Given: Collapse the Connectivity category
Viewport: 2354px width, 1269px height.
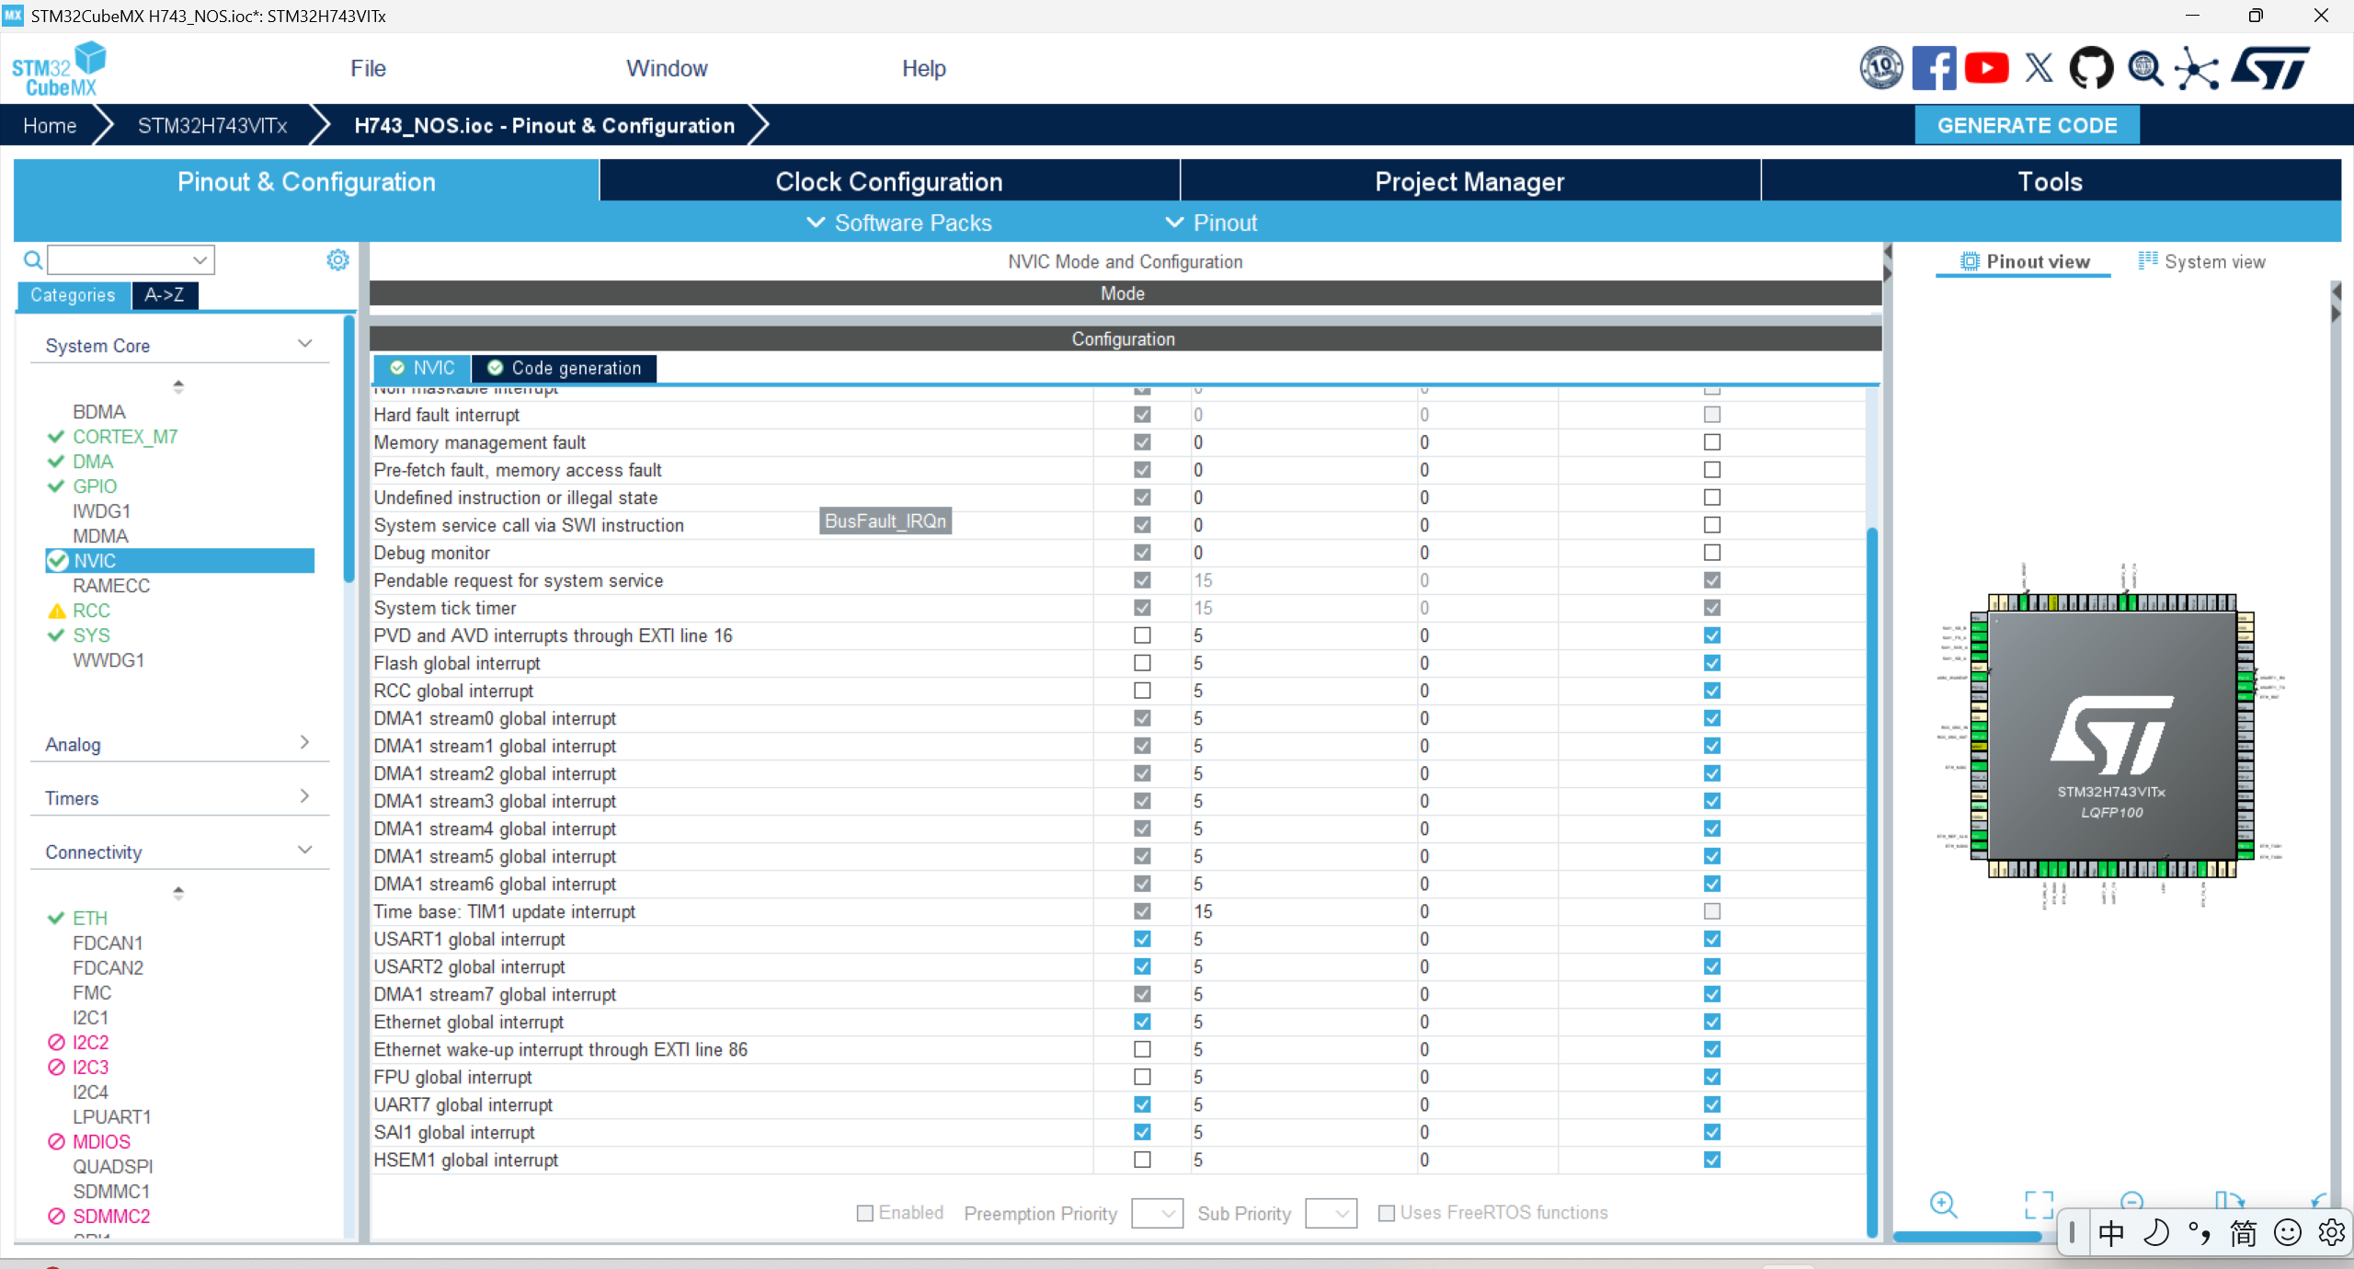Looking at the screenshot, I should [x=304, y=850].
